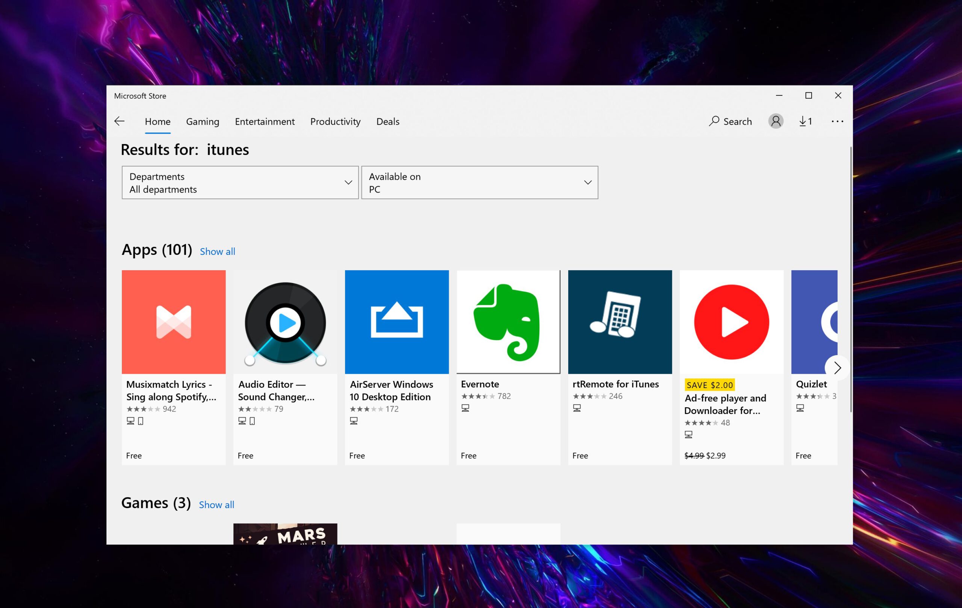Image resolution: width=962 pixels, height=608 pixels.
Task: Switch to the Productivity tab
Action: [x=335, y=121]
